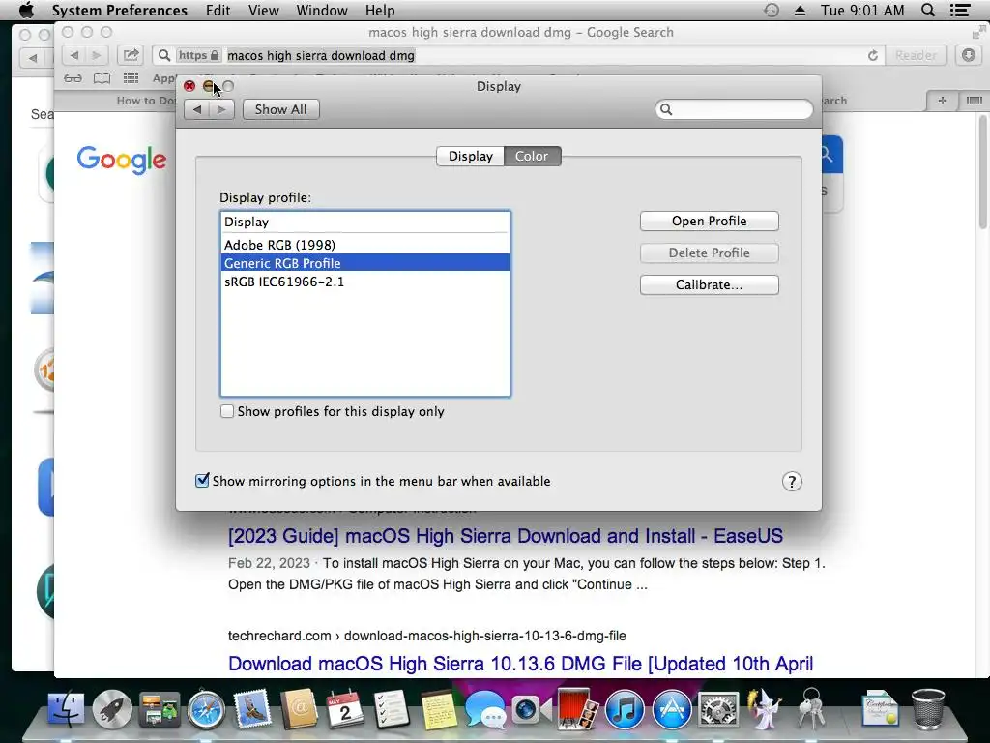Click Safari's Share button
Screen dimensions: 990x743
131,55
